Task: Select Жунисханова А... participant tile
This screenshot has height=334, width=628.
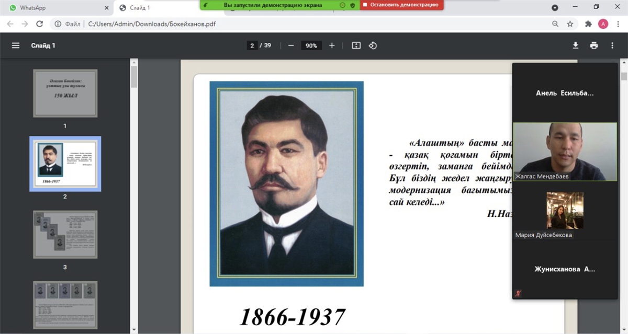Action: [565, 269]
